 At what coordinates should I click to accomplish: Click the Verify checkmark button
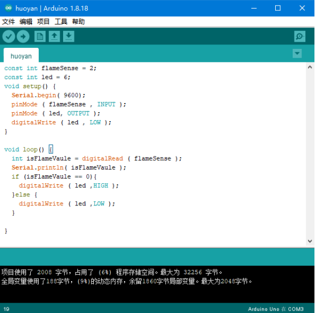click(x=9, y=36)
